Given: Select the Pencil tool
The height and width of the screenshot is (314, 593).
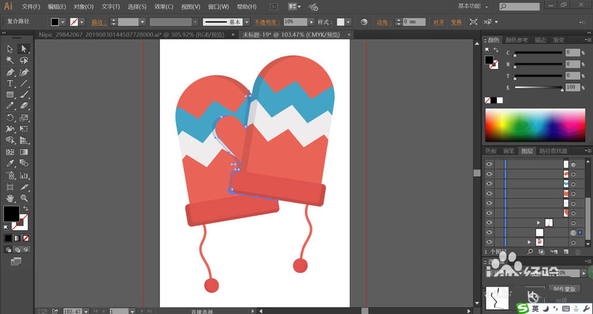Looking at the screenshot, I should (10, 106).
